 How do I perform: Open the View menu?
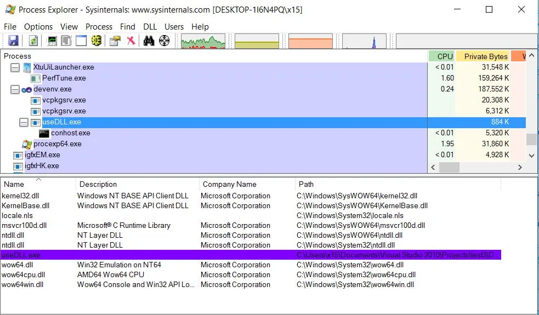[69, 27]
